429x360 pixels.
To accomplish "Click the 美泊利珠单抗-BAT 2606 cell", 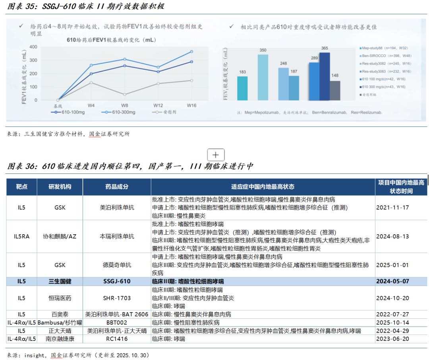I will (117, 315).
